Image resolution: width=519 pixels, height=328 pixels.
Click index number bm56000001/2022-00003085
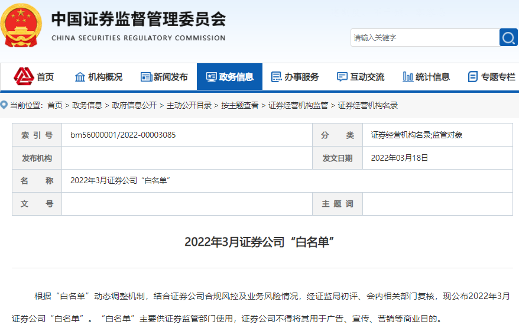point(123,135)
